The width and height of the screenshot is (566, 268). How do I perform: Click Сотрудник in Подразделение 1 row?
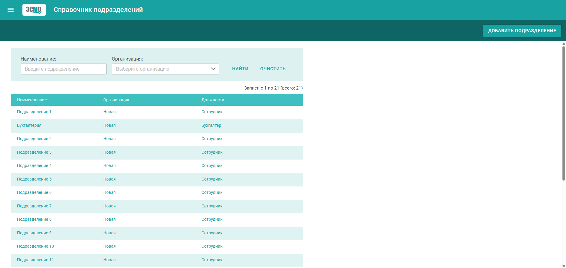pos(212,112)
